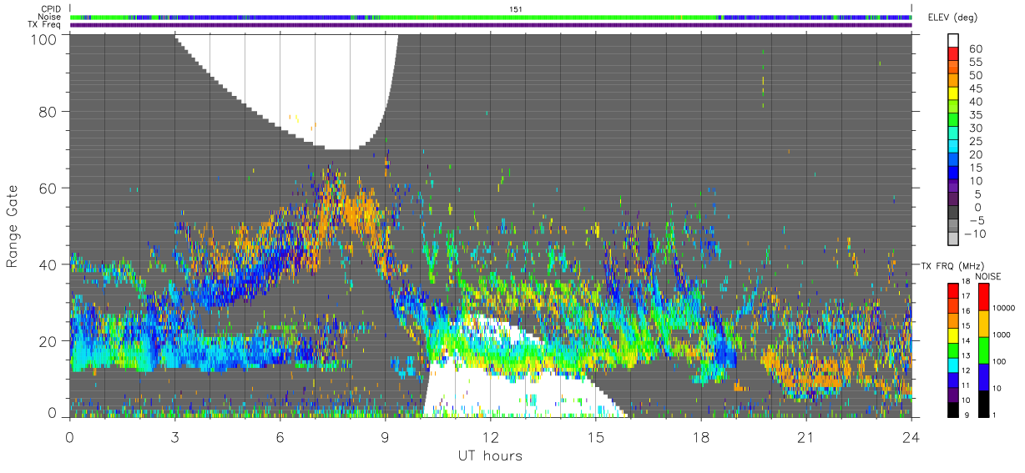
Task: Click the CPID value 151
Action: point(515,9)
